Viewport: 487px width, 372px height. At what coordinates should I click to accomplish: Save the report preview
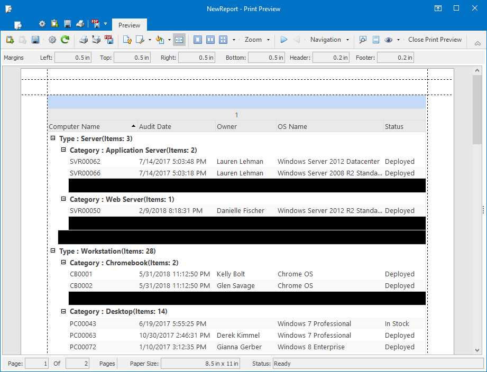click(34, 40)
